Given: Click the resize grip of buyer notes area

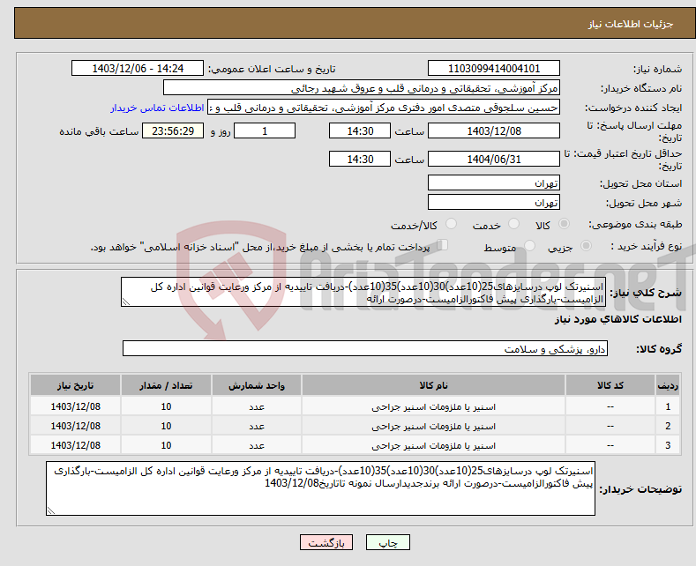Looking at the screenshot, I should [x=51, y=510].
